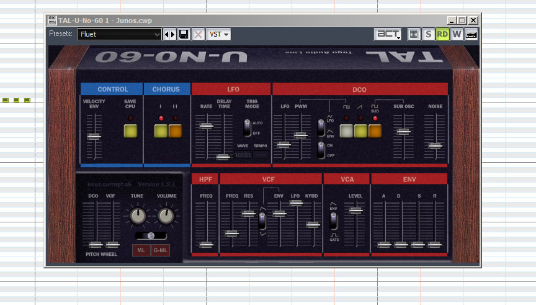
Task: Open the LFO TEMPO selector
Action: (261, 155)
